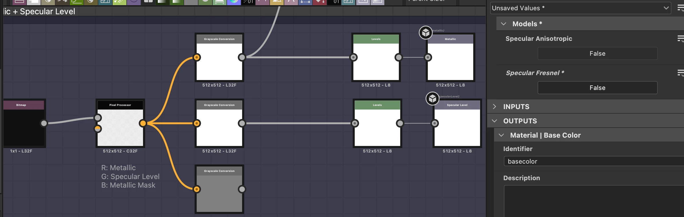Collapse the Material | Base Color group
This screenshot has width=684, height=217.
tap(501, 135)
